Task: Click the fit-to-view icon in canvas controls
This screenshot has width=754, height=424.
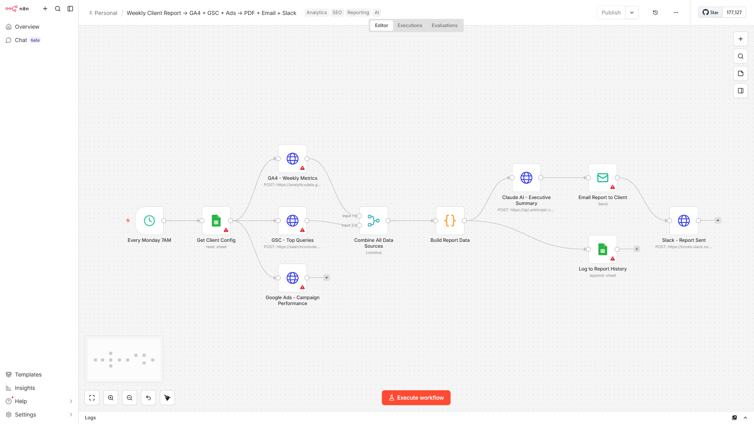Action: click(x=92, y=398)
